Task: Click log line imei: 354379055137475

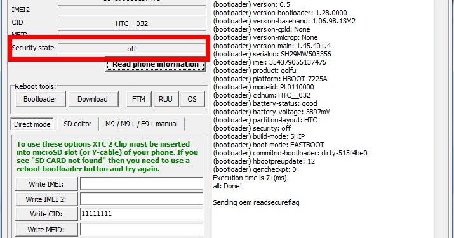Action: [270, 62]
